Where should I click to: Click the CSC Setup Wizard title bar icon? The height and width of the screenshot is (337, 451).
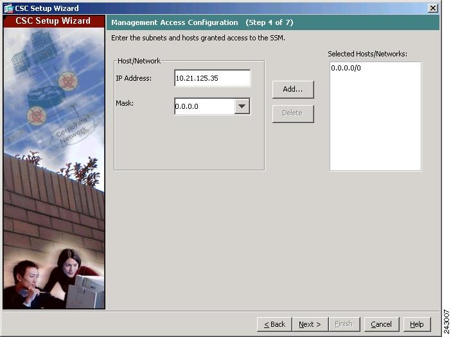click(x=8, y=8)
